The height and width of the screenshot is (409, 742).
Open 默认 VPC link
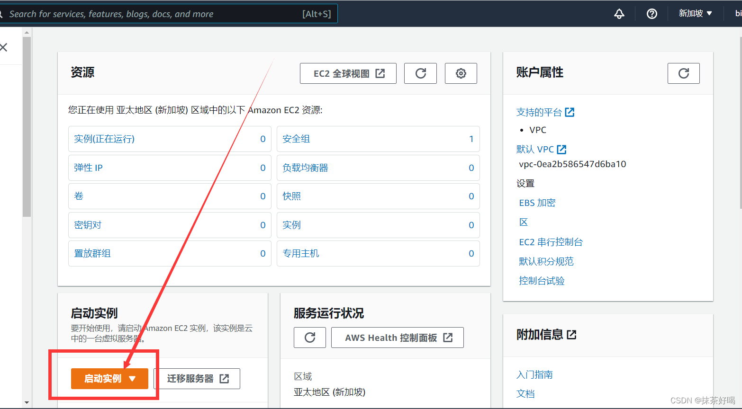pos(535,149)
